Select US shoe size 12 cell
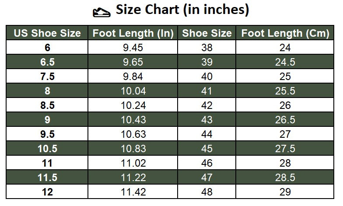Image resolution: width=343 pixels, height=206 pixels. pyautogui.click(x=47, y=192)
